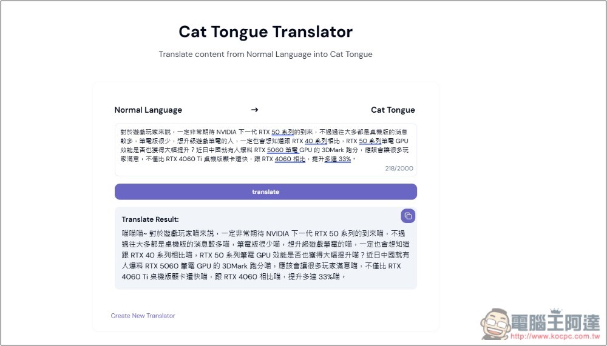This screenshot has width=607, height=346.
Task: Open the Create New Translator link
Action: [143, 316]
